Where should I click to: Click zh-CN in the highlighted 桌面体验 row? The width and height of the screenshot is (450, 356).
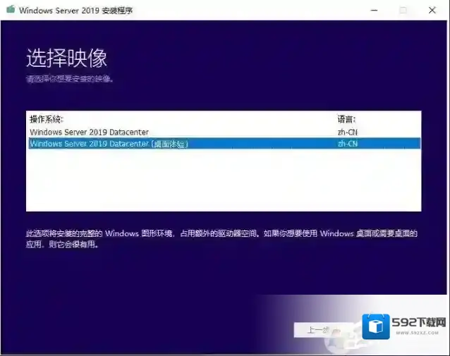pyautogui.click(x=348, y=144)
